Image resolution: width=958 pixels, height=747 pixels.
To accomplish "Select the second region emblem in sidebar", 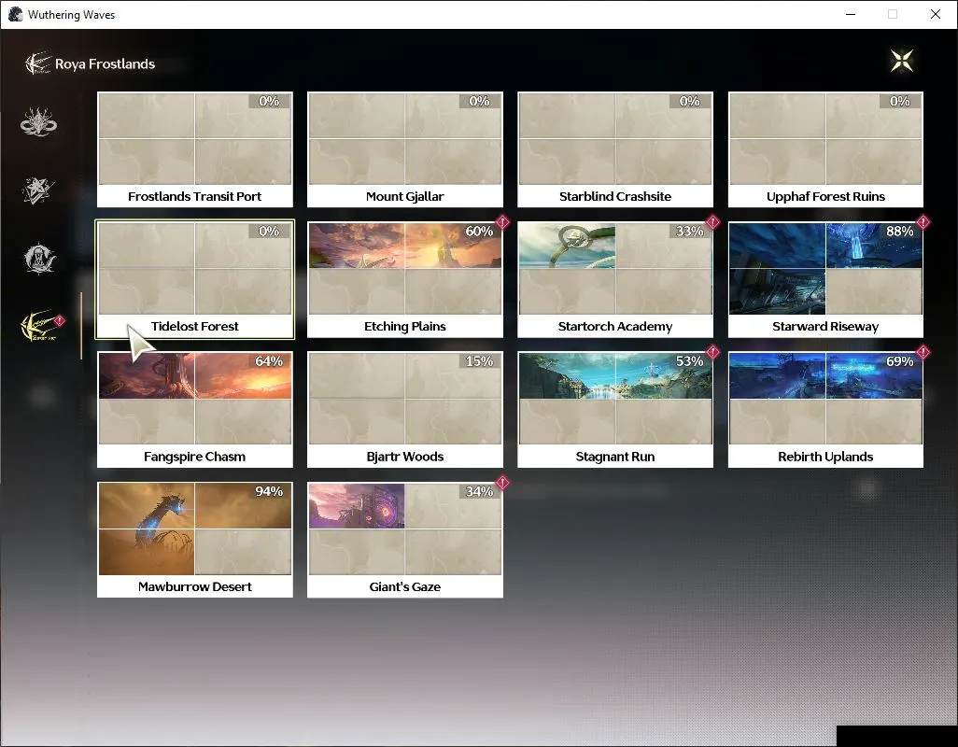I will pos(38,190).
